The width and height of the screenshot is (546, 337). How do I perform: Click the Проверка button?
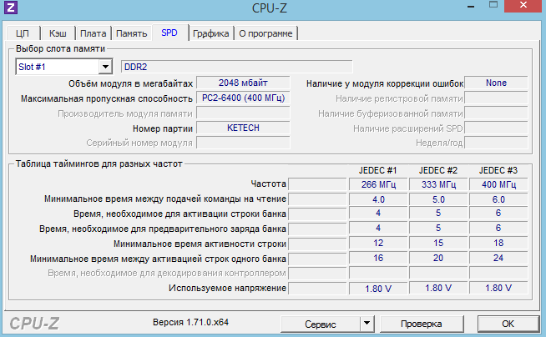(422, 324)
